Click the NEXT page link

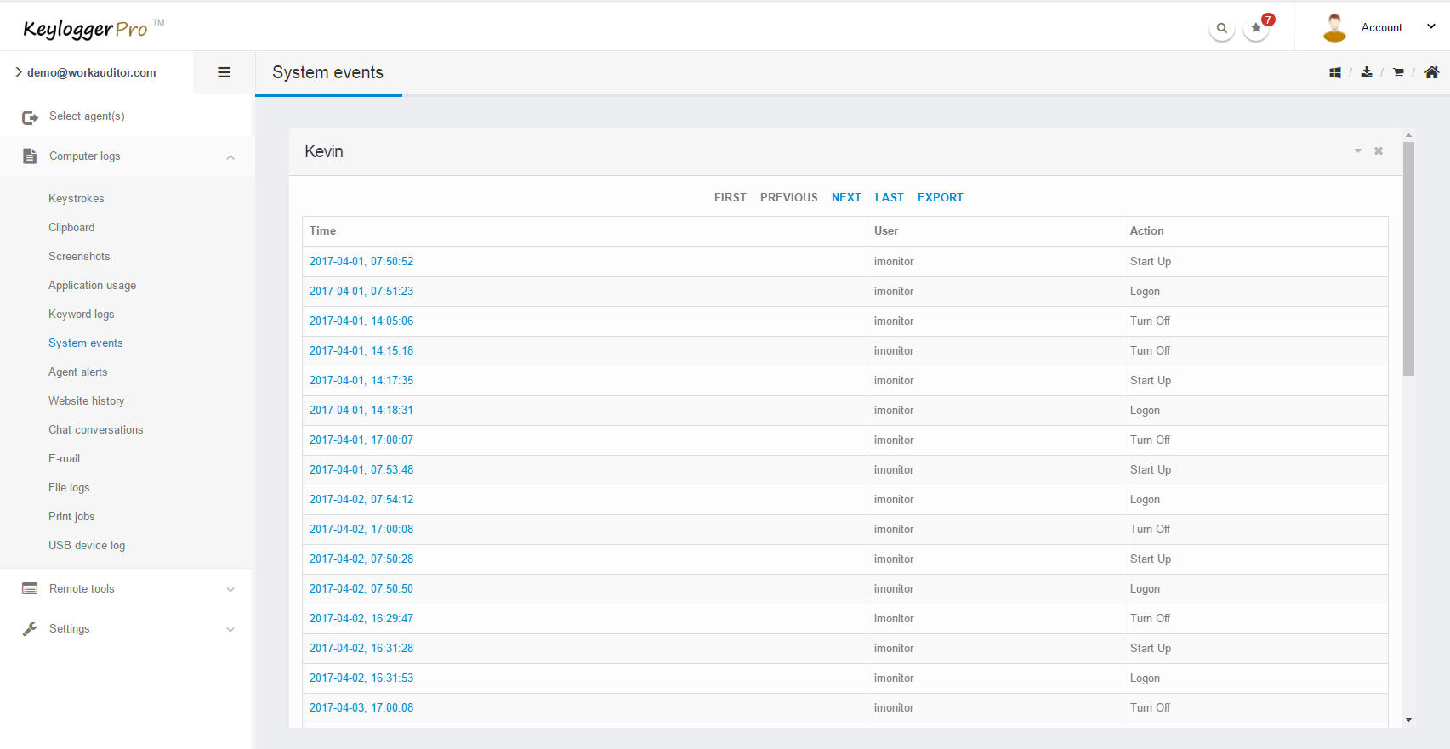(x=846, y=197)
